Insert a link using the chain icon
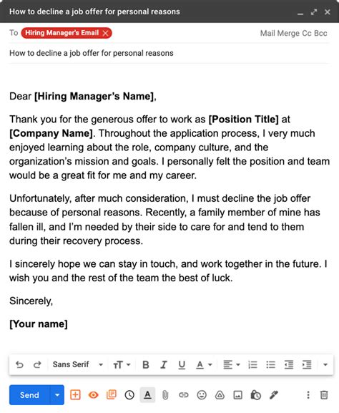 [x=184, y=395]
